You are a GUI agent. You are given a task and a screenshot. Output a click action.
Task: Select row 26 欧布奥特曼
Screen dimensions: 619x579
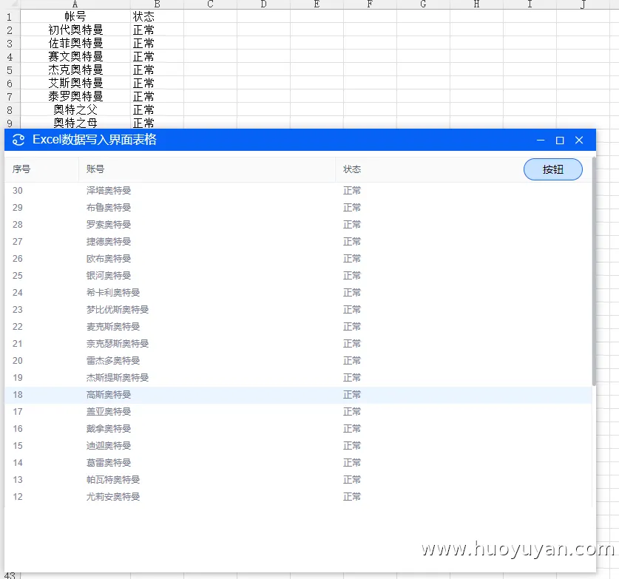(298, 259)
